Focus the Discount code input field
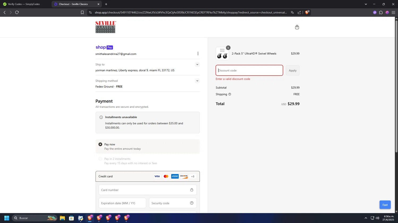The image size is (398, 223). [249, 70]
